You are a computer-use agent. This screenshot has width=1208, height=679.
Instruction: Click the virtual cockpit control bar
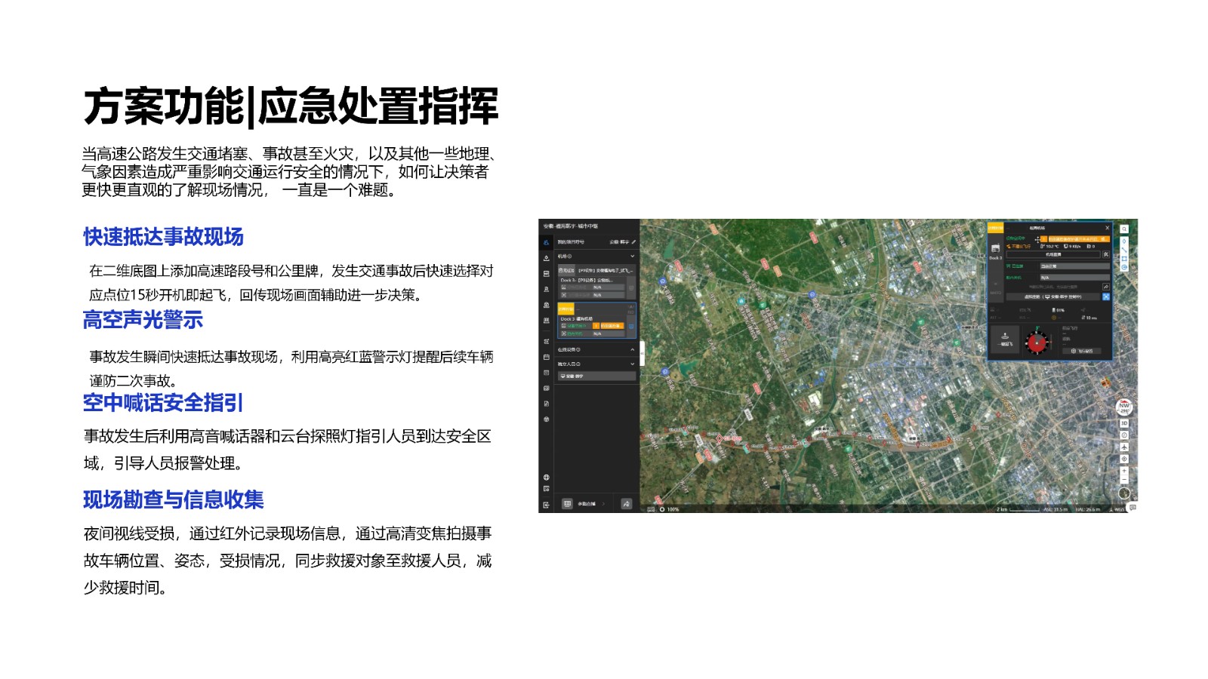[x=1053, y=296]
